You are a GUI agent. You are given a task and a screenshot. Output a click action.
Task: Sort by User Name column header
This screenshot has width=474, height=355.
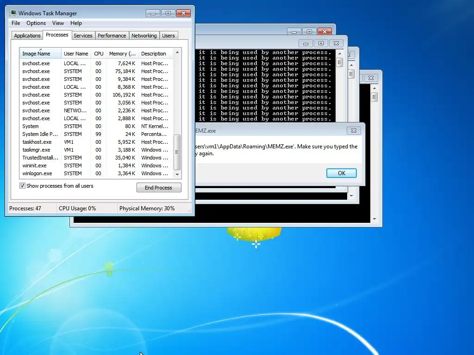point(76,54)
